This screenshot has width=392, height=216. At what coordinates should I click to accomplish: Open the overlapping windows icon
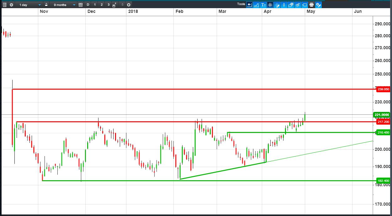click(x=291, y=5)
